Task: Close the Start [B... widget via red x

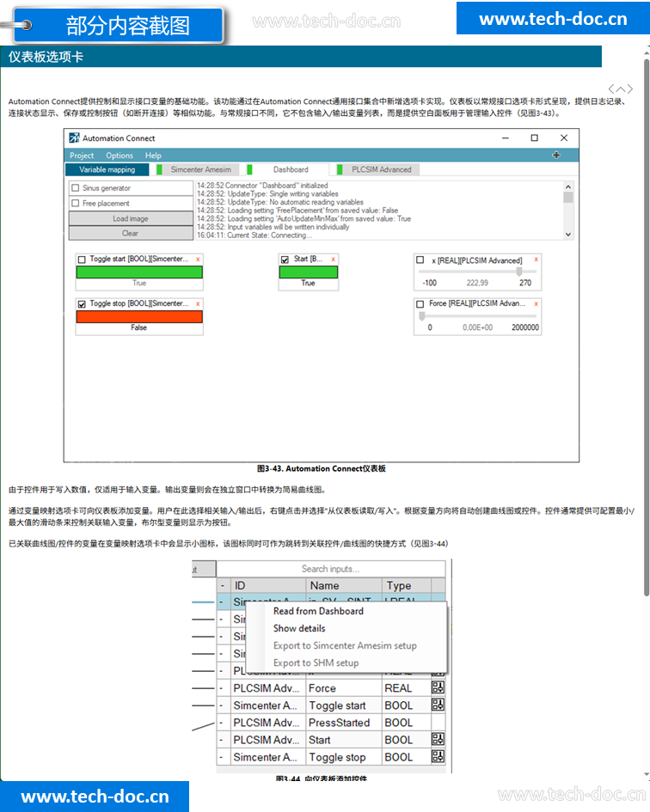Action: coord(334,259)
